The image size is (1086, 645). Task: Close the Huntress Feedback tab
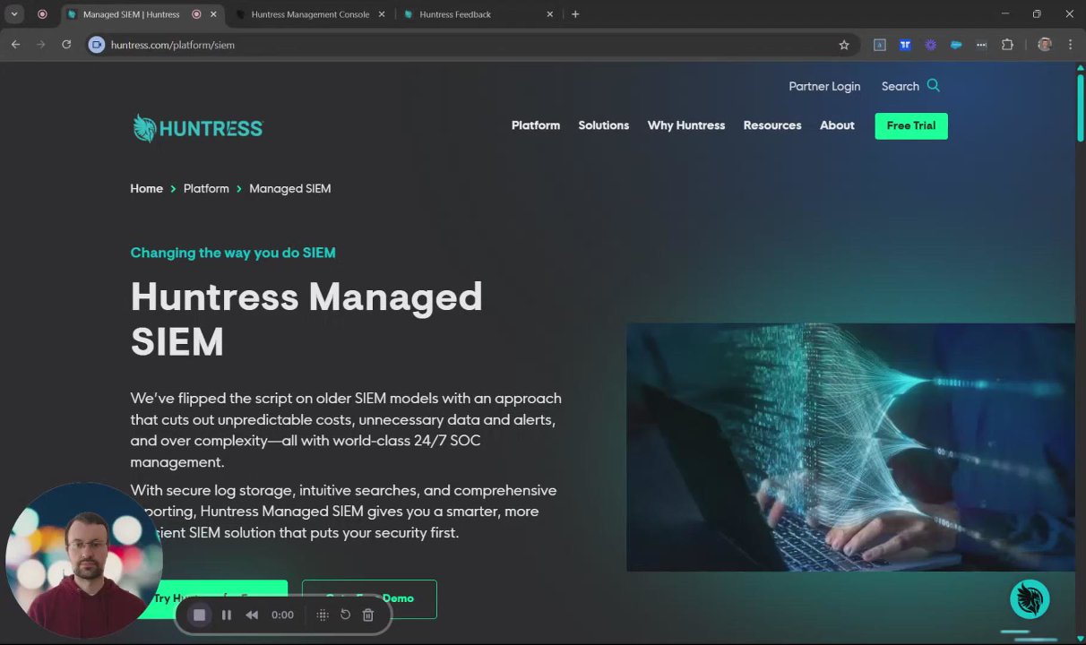coord(550,14)
